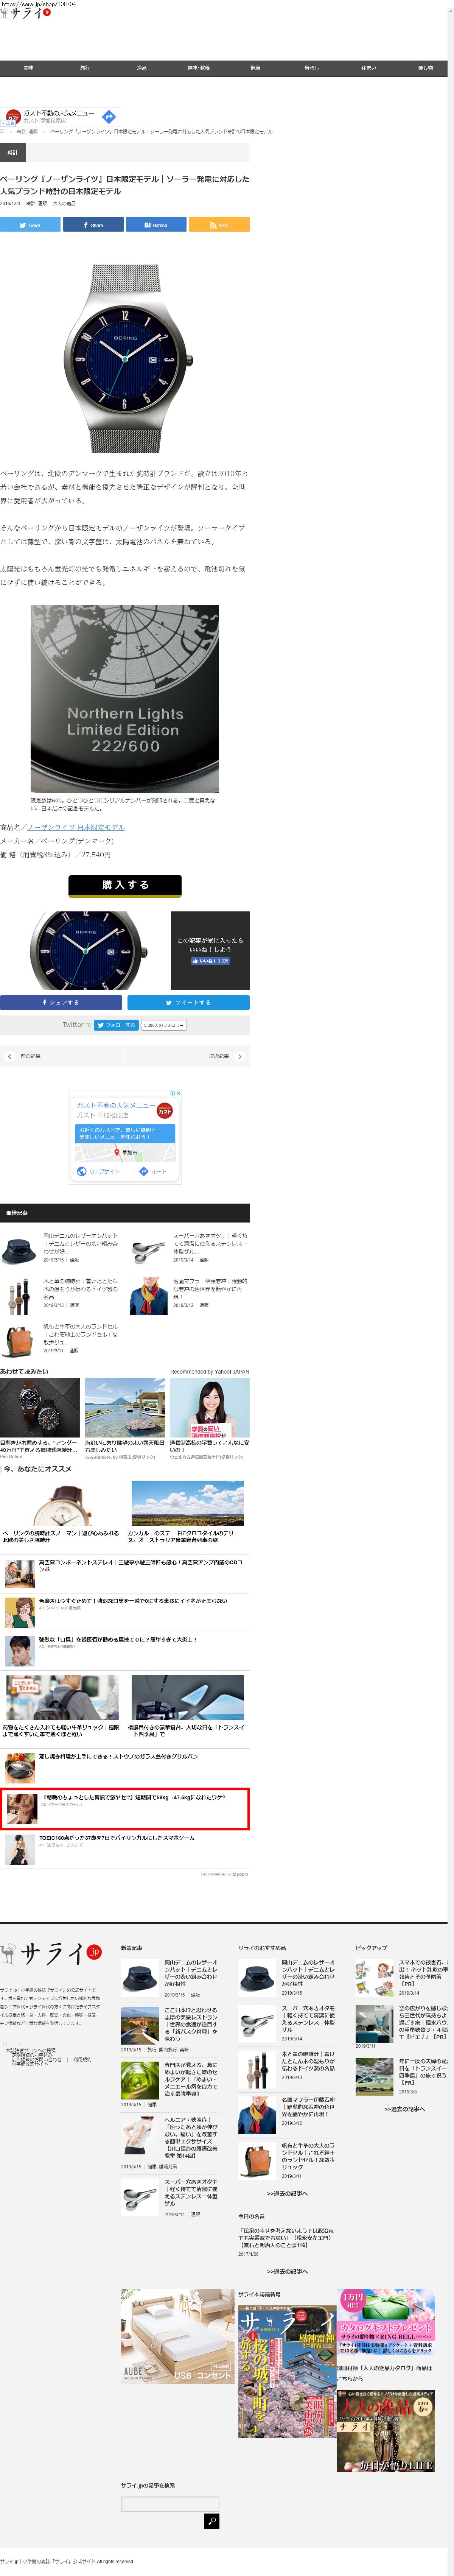The image size is (454, 2576).
Task: Click the wide Facebook シェアする button
Action: pos(61,1002)
